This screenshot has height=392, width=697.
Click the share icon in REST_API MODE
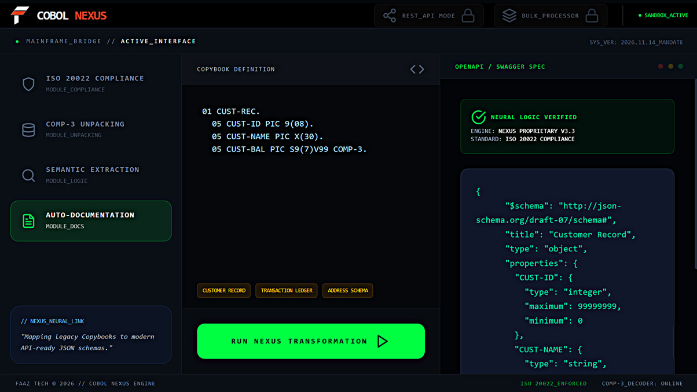[x=390, y=16]
